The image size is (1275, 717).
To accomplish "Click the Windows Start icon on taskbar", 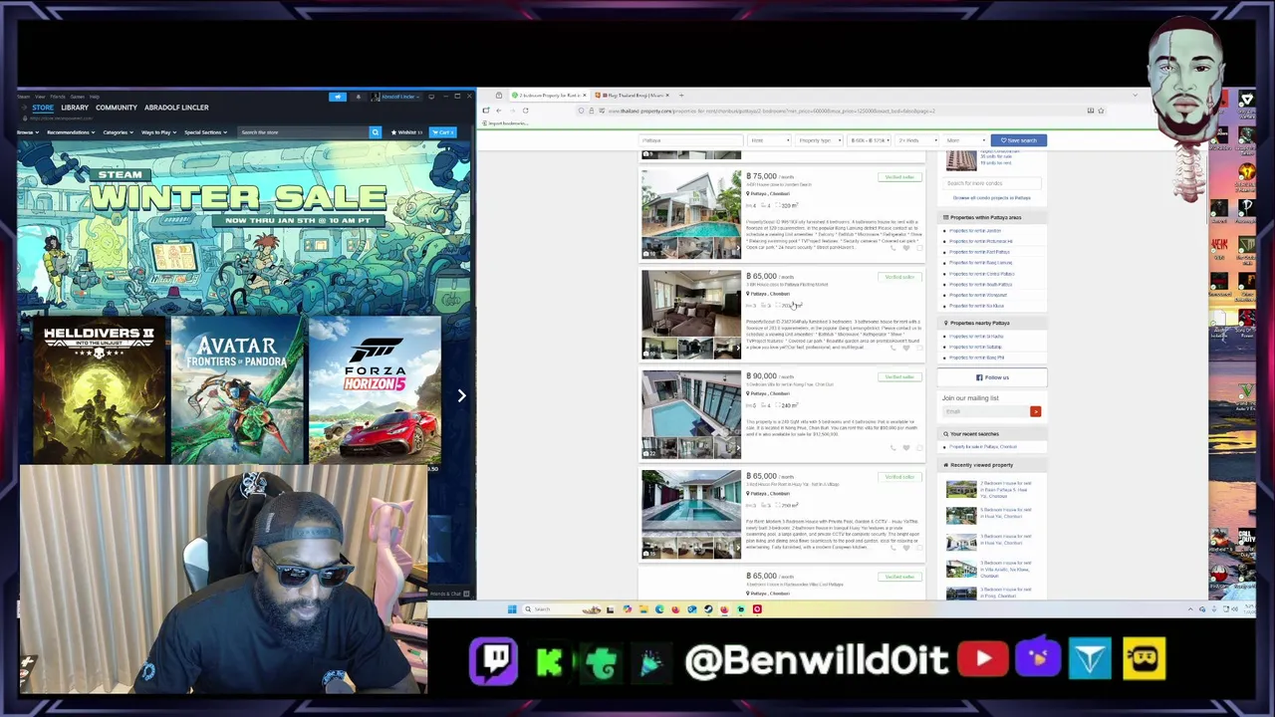I will pyautogui.click(x=512, y=608).
